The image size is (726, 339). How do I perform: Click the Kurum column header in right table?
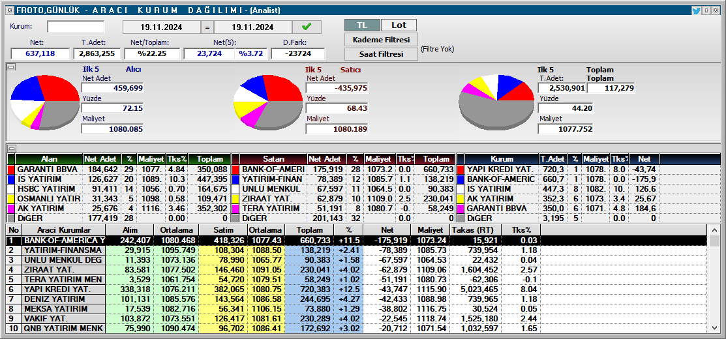tap(502, 159)
